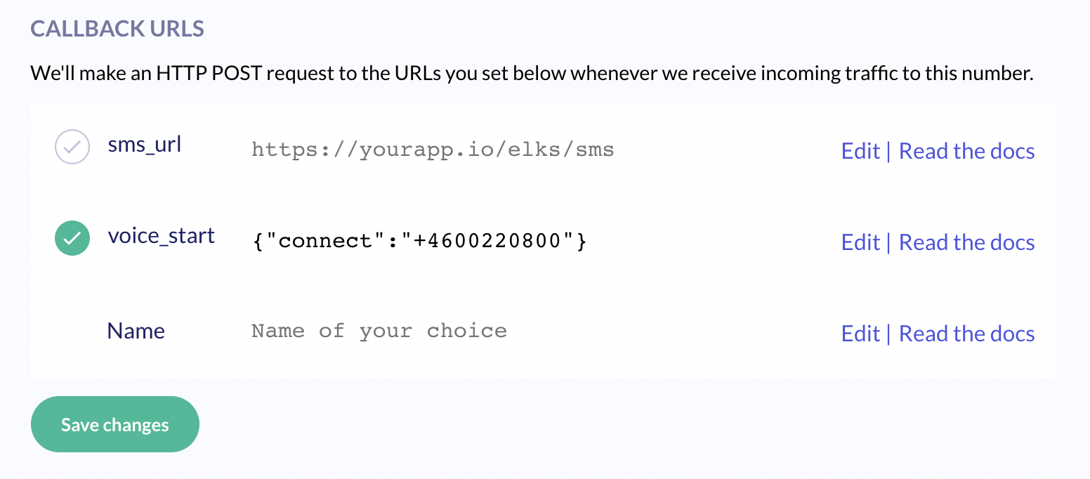Image resolution: width=1090 pixels, height=479 pixels.
Task: Select the voice_start label
Action: 162,236
